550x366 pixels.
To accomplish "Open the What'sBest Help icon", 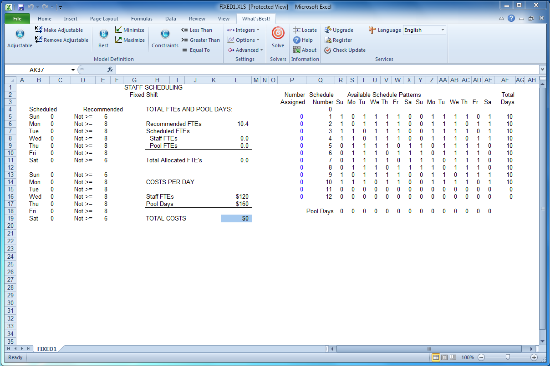I will click(297, 40).
